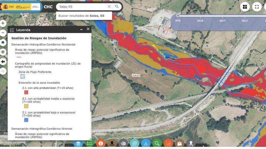Go forward to next map extent
Viewport: 266px width, 149px height.
tap(3, 71)
